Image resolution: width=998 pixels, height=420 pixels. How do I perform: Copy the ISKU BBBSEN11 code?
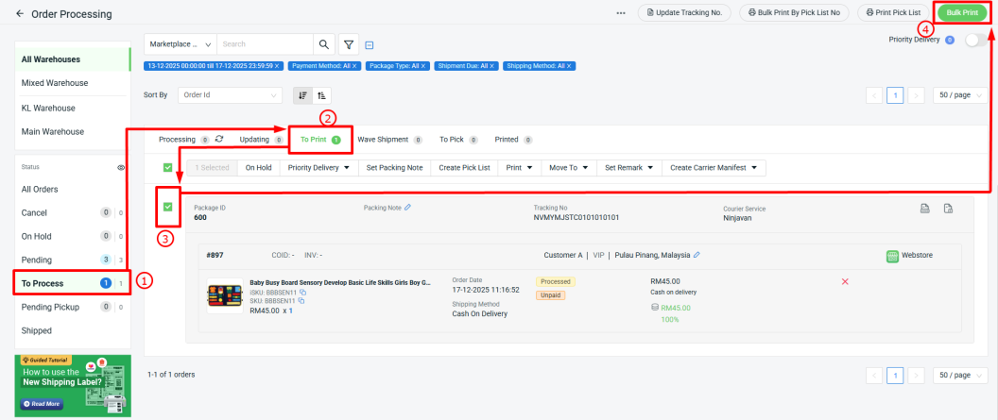(x=302, y=293)
